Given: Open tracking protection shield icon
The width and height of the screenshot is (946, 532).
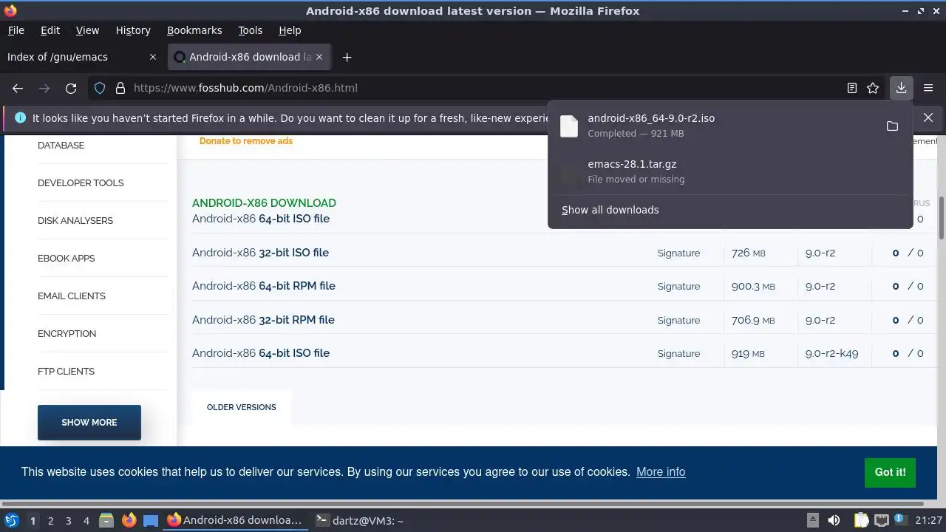Looking at the screenshot, I should pos(100,88).
